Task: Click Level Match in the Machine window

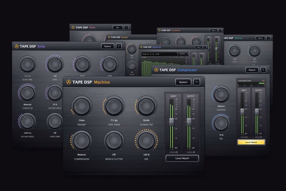Action: tap(182, 158)
